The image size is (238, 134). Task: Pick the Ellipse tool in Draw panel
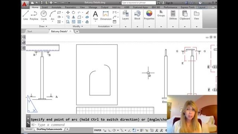pos(59,17)
